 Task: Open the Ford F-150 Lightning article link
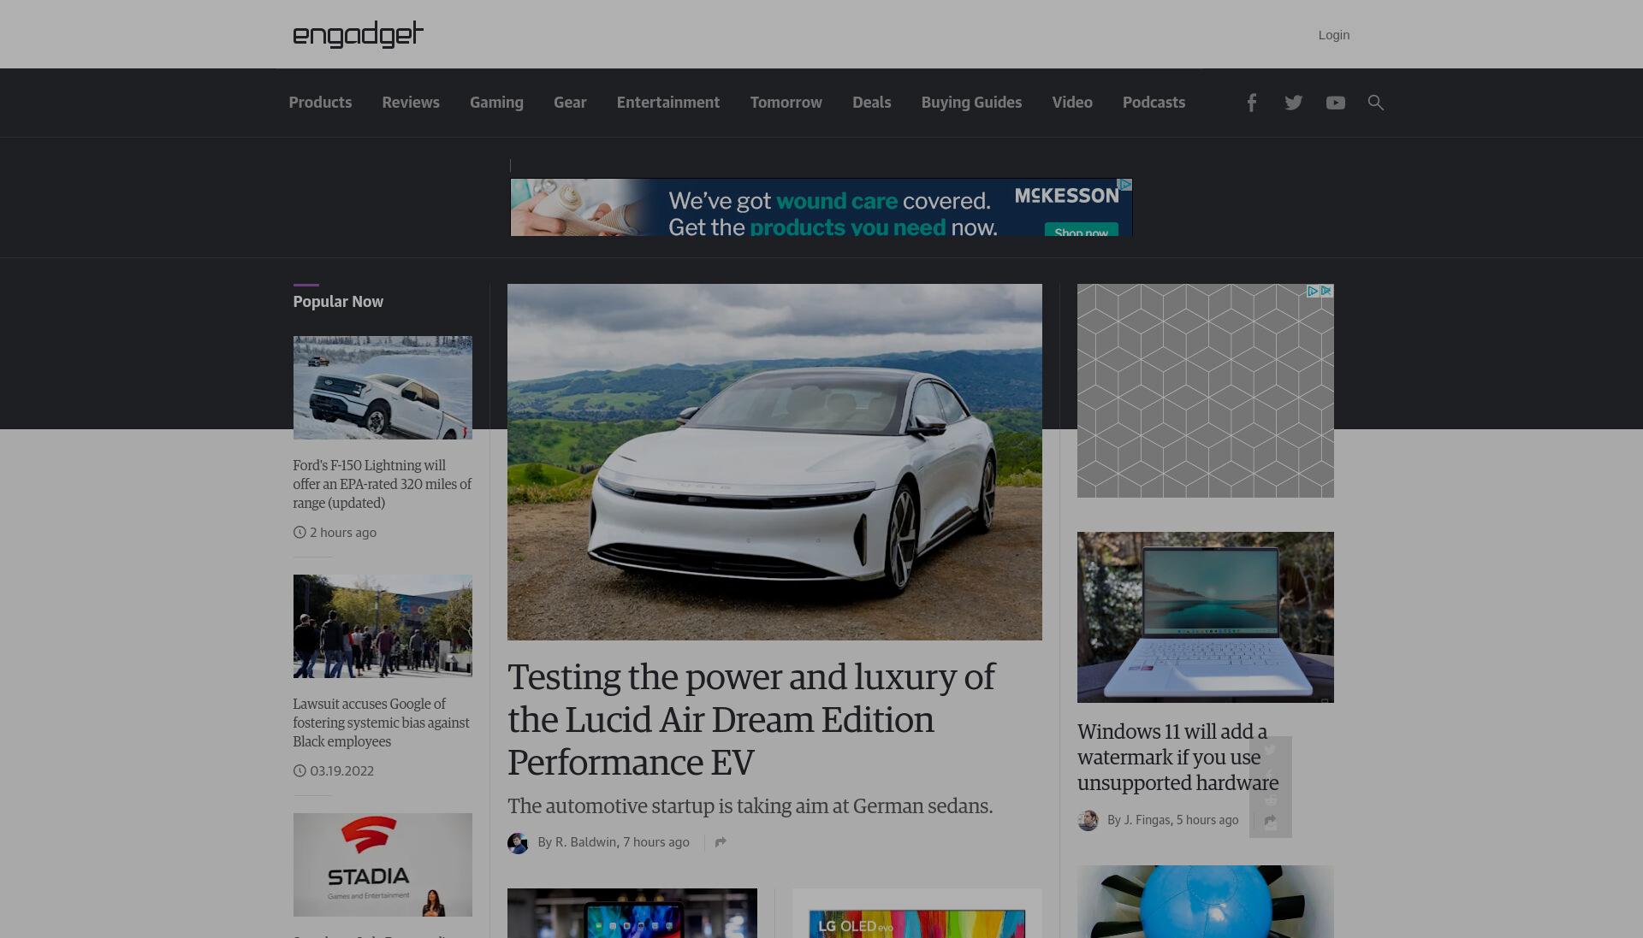coord(383,484)
